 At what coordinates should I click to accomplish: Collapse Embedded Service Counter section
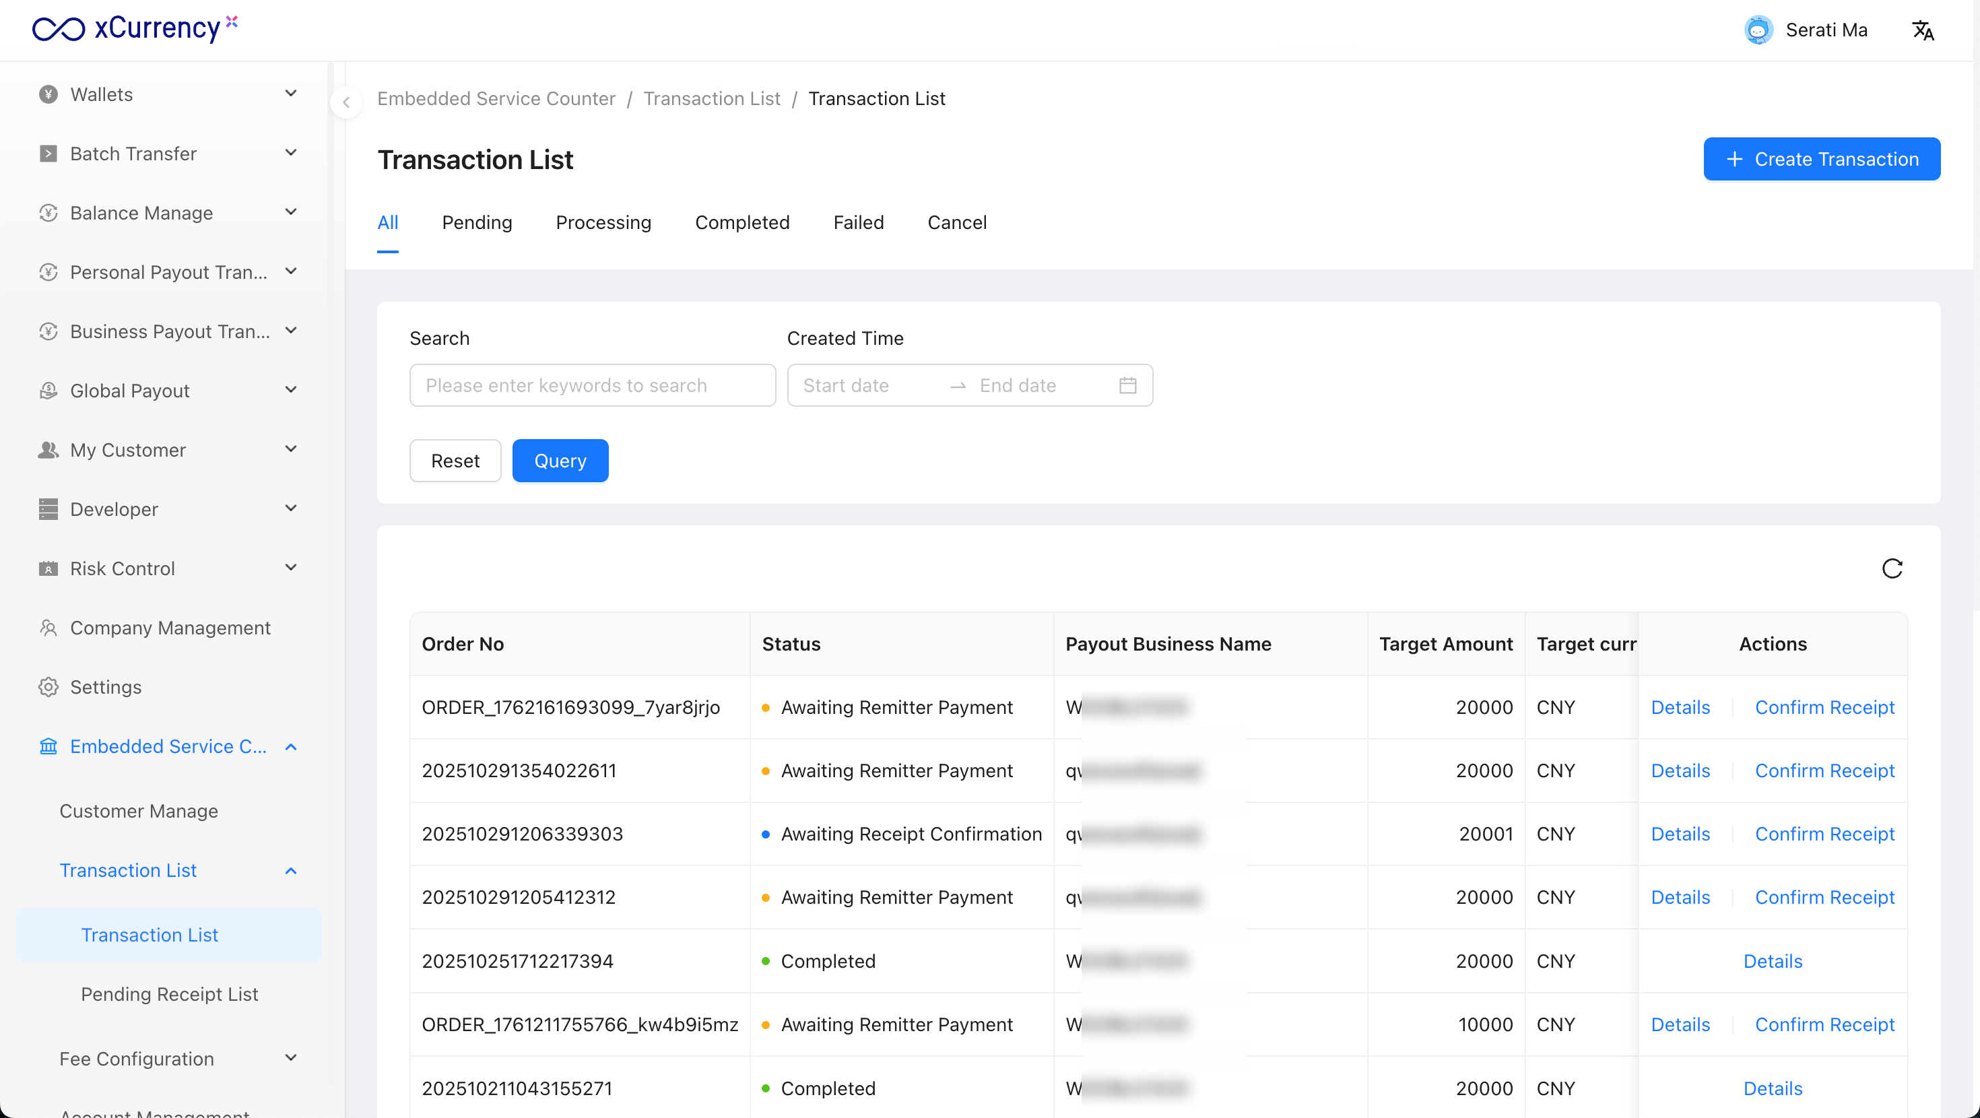point(290,746)
